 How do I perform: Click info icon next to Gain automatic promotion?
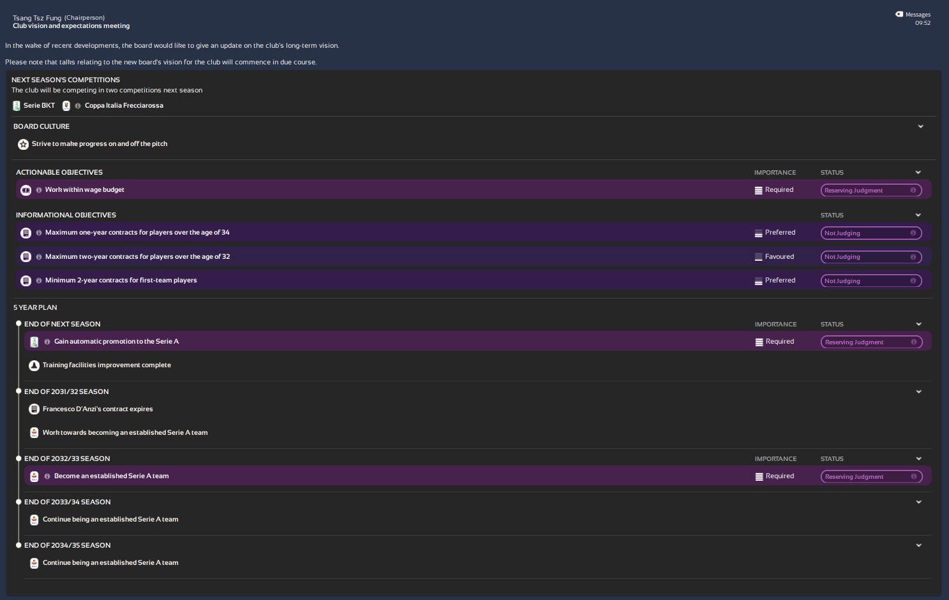47,342
